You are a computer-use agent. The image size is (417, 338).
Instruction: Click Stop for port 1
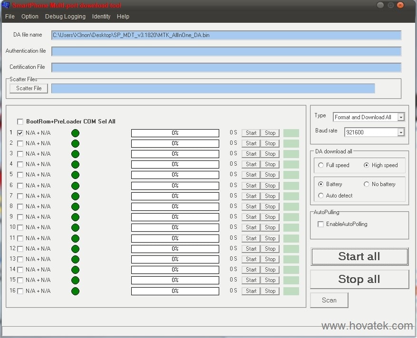270,133
